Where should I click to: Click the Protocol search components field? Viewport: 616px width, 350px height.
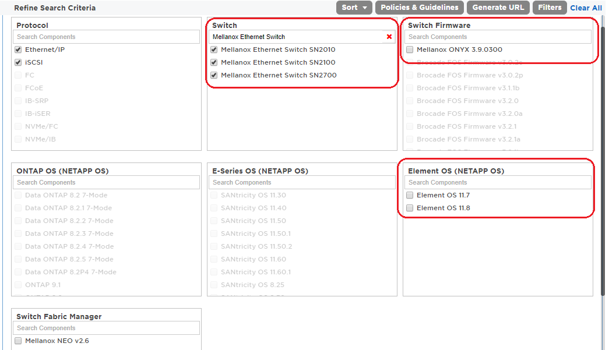(106, 37)
